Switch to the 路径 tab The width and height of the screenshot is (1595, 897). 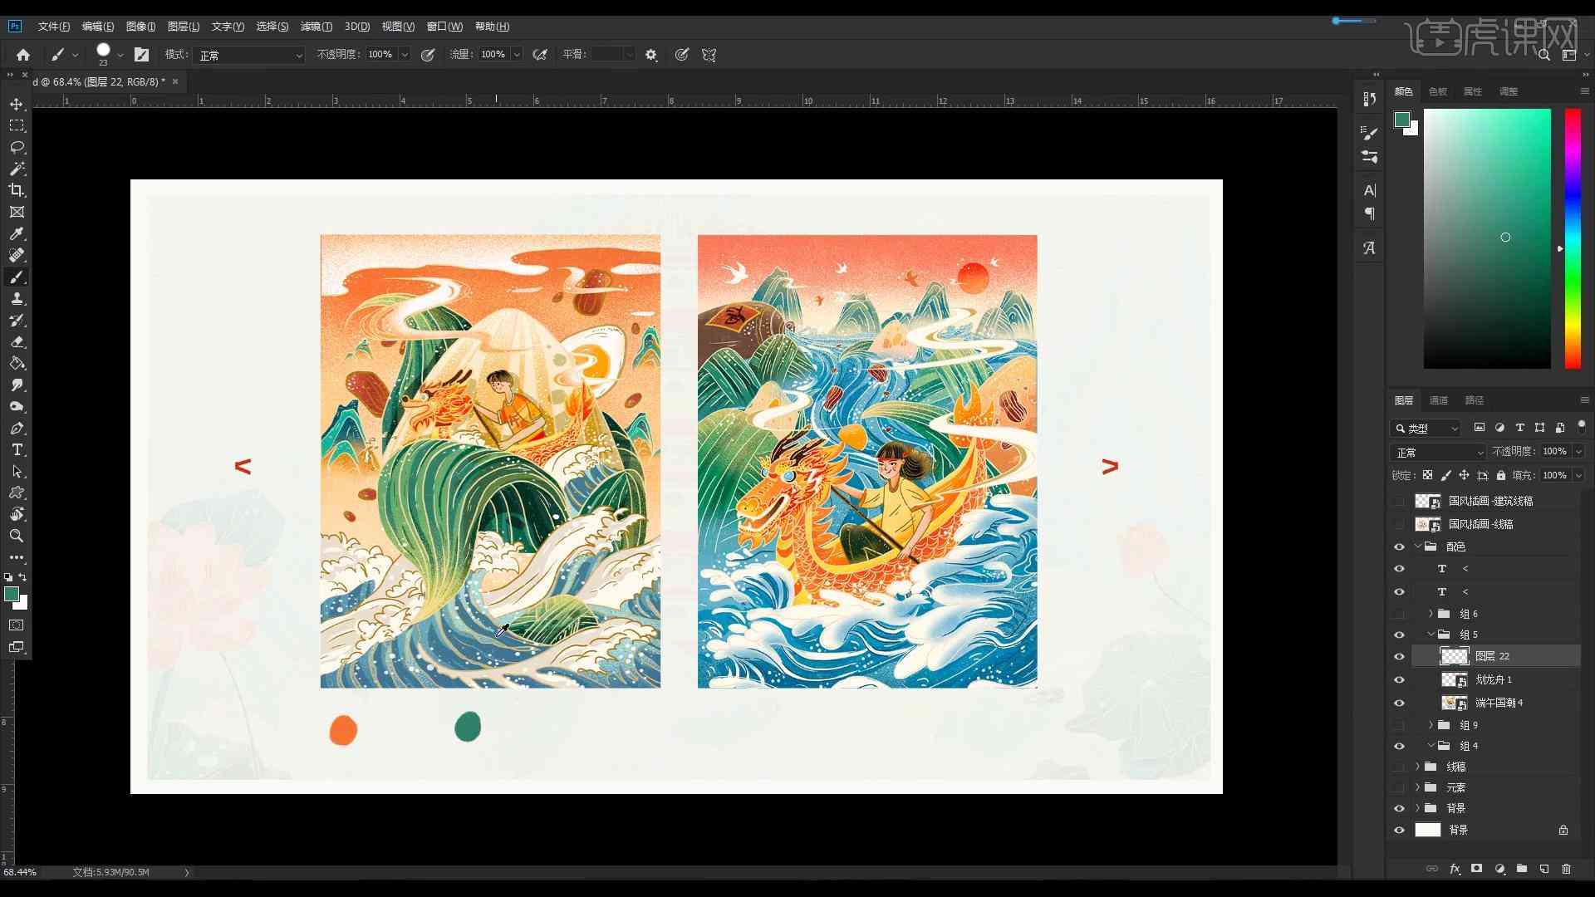point(1475,400)
